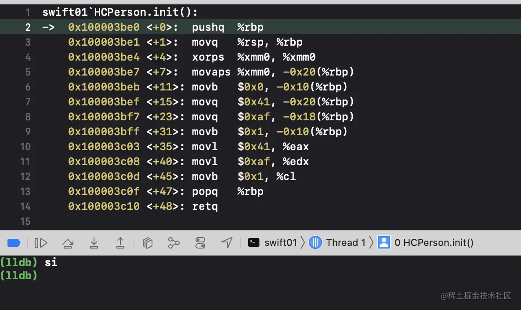Select the 0 HCPerson.init() stack frame
Viewport: 521px width, 310px height.
[x=434, y=242]
